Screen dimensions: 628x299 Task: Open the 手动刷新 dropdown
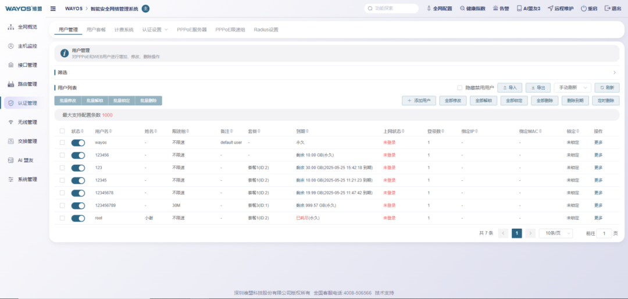[572, 87]
